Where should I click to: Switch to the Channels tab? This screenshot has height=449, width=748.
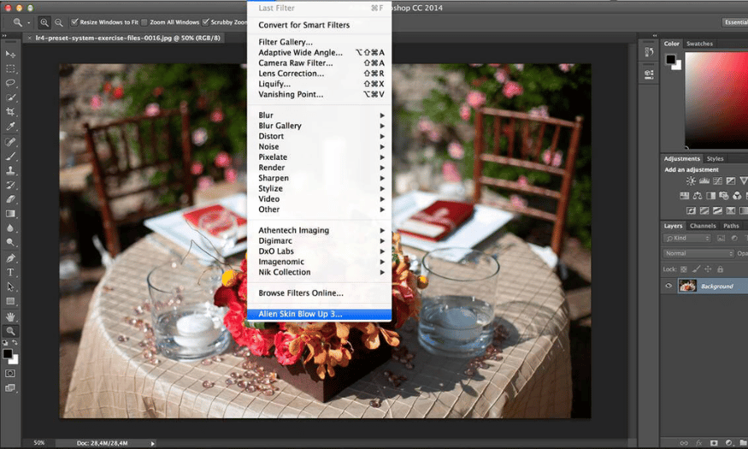pos(703,226)
